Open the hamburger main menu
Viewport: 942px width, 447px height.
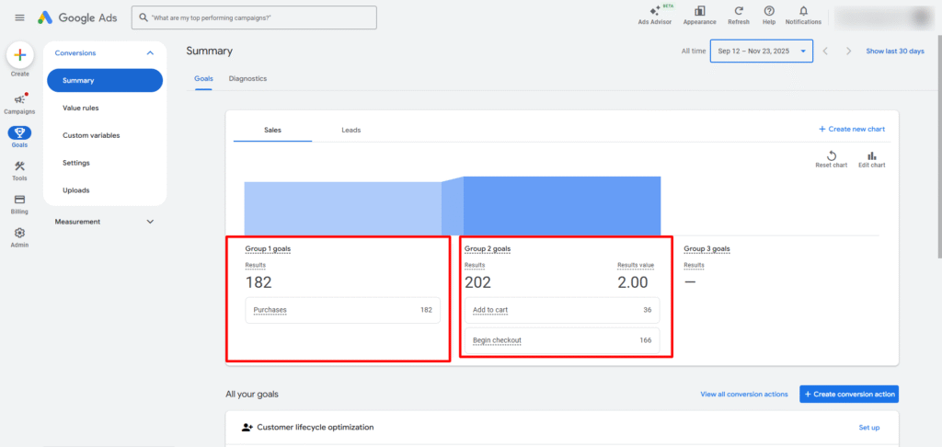19,17
